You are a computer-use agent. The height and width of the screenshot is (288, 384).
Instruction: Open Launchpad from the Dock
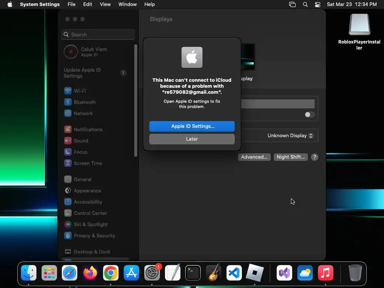49,273
